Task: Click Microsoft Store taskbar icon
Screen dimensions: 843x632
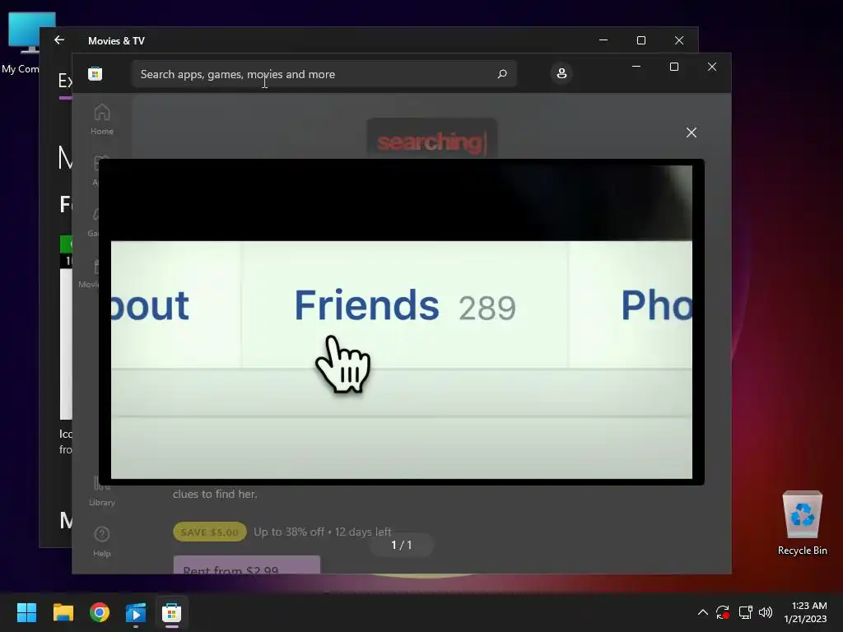Action: (172, 612)
